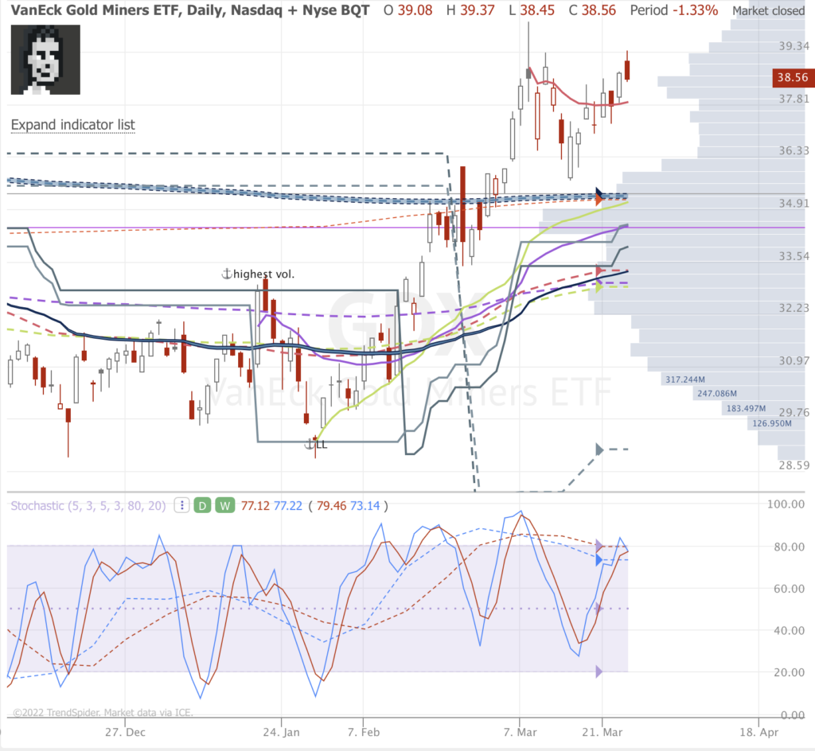Image resolution: width=815 pixels, height=751 pixels.
Task: Click the 317.244M volume profile label
Action: coord(685,379)
